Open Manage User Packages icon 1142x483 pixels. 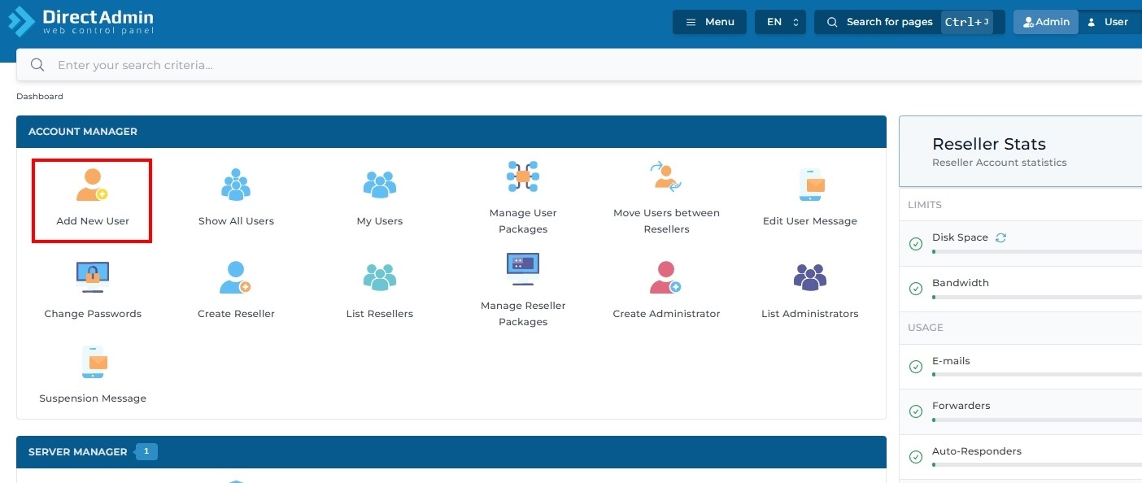click(x=522, y=177)
